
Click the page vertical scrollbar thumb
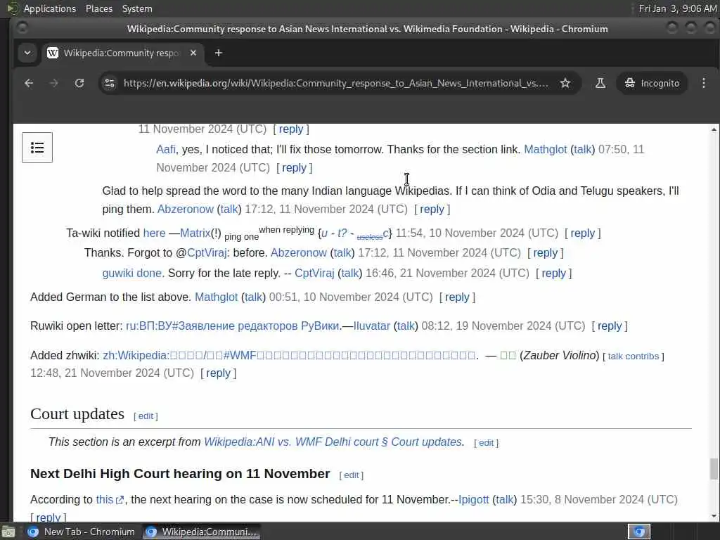pyautogui.click(x=714, y=469)
